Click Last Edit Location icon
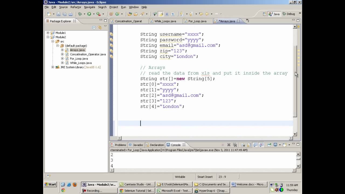 click(201, 14)
